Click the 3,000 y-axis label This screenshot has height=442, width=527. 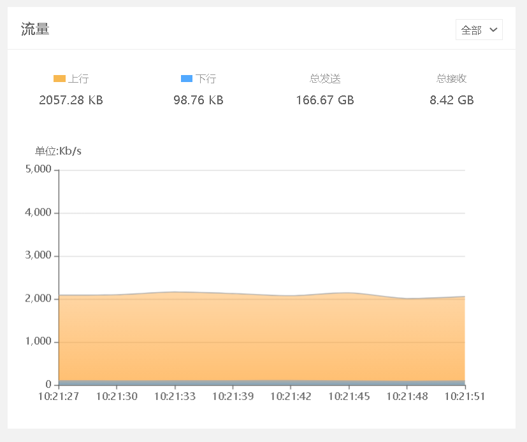coord(38,255)
